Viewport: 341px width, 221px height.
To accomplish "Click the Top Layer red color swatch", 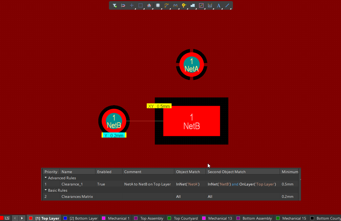I will (x=31, y=218).
